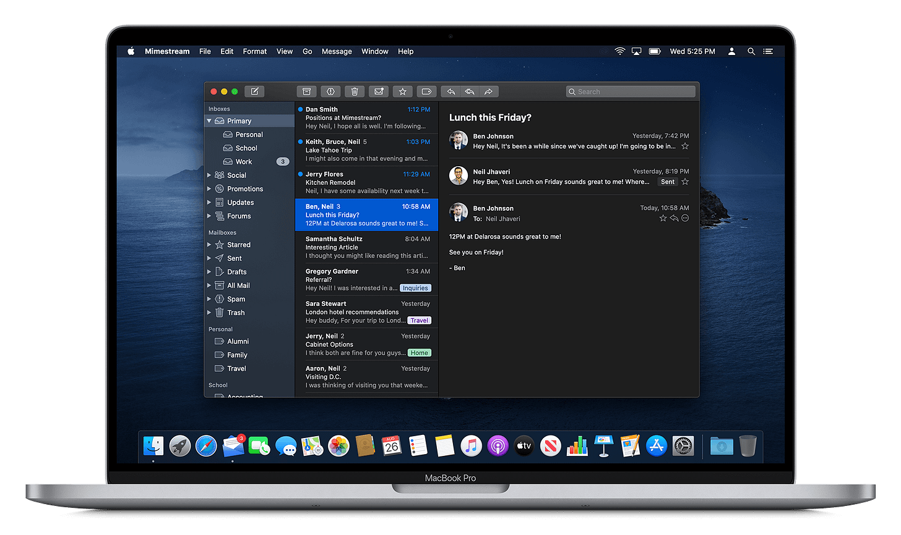The width and height of the screenshot is (901, 535).
Task: Open Messages from the Dock
Action: (286, 445)
